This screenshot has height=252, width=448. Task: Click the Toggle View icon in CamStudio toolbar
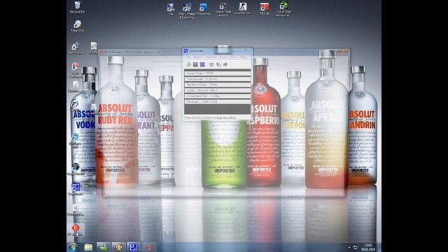pyautogui.click(x=211, y=65)
